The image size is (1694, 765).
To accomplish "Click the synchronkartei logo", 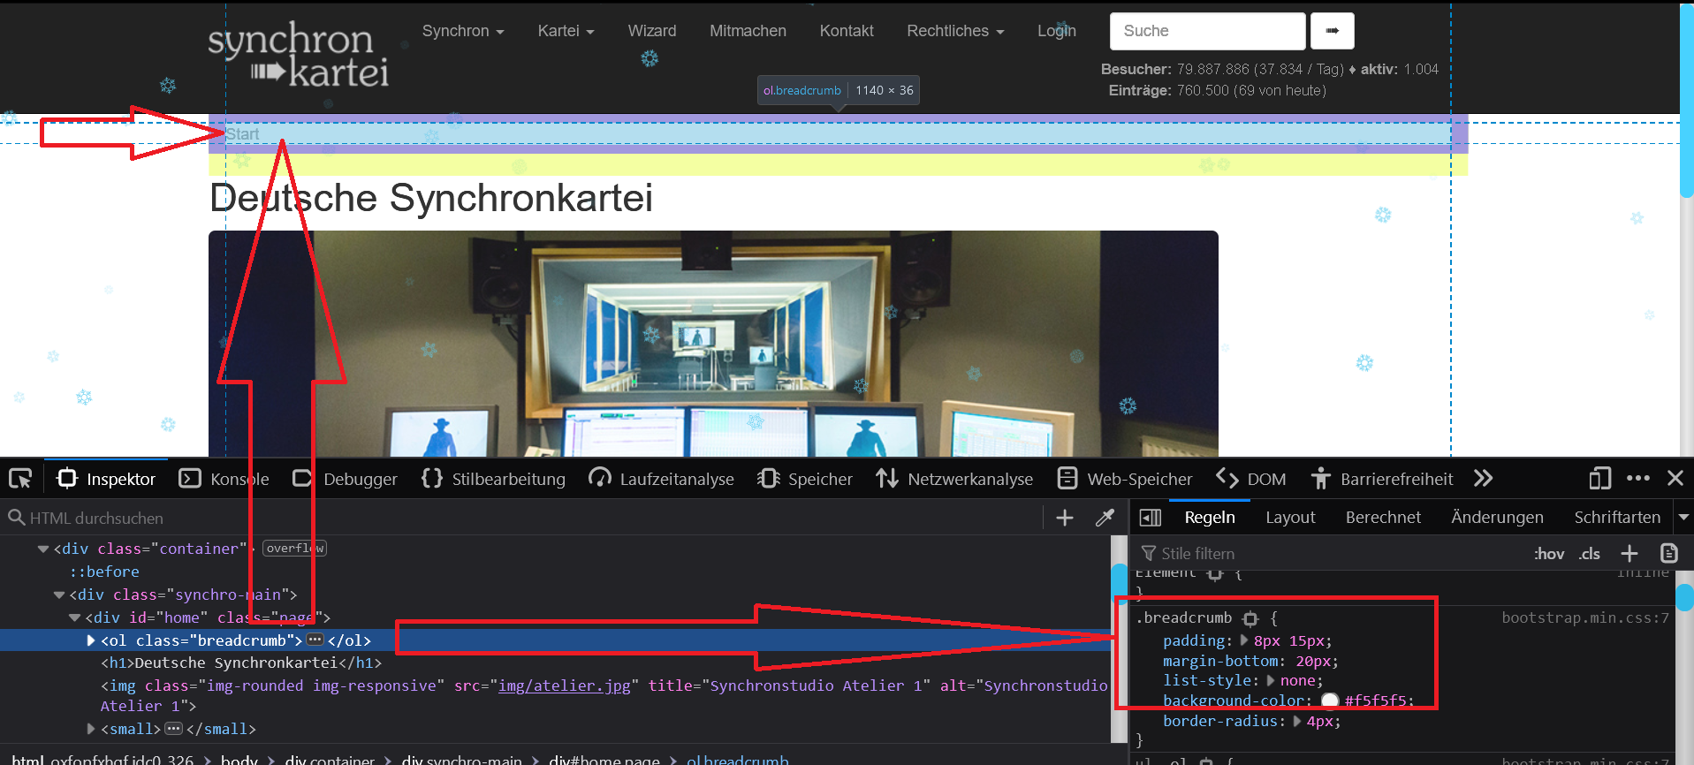I will tap(298, 56).
